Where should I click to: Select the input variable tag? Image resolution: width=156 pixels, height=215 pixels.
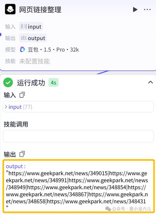pos(31,26)
